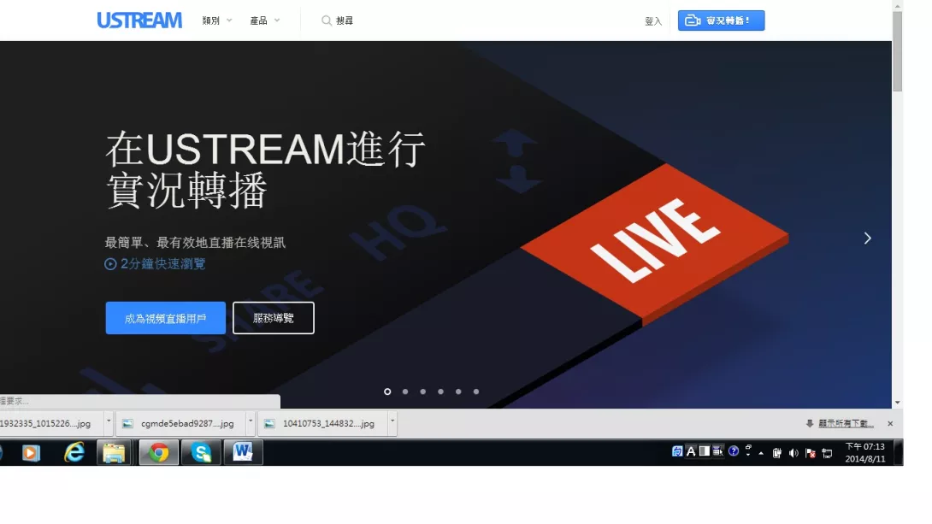Open the volume speaker tray icon

(793, 453)
